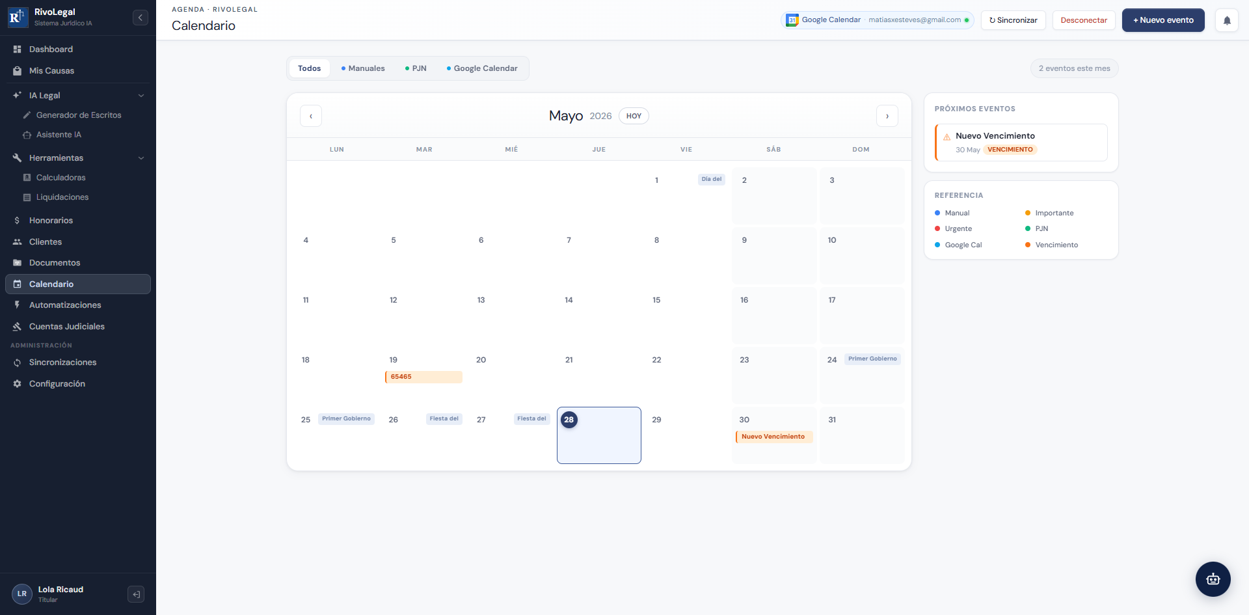Click the Desconectar button

pos(1084,20)
